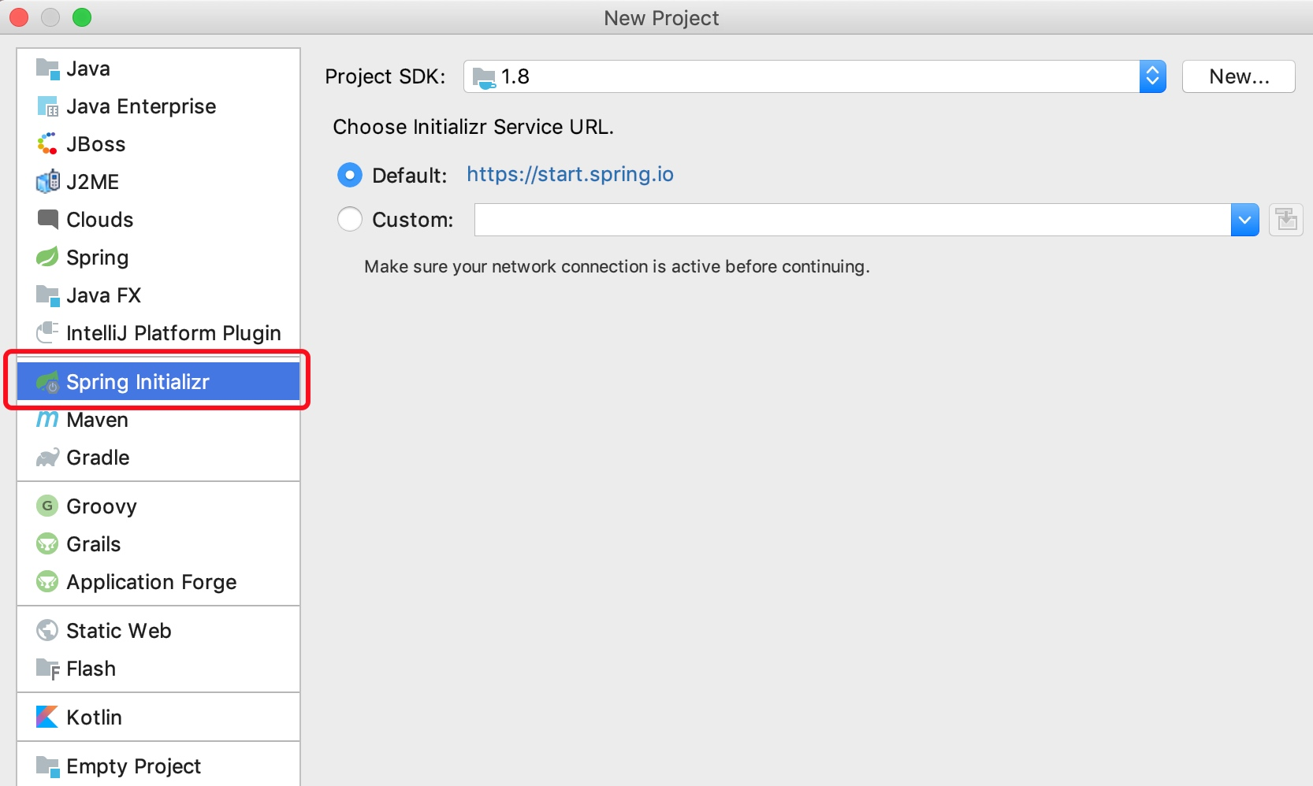
Task: Click the Maven 'm' icon
Action: point(47,420)
